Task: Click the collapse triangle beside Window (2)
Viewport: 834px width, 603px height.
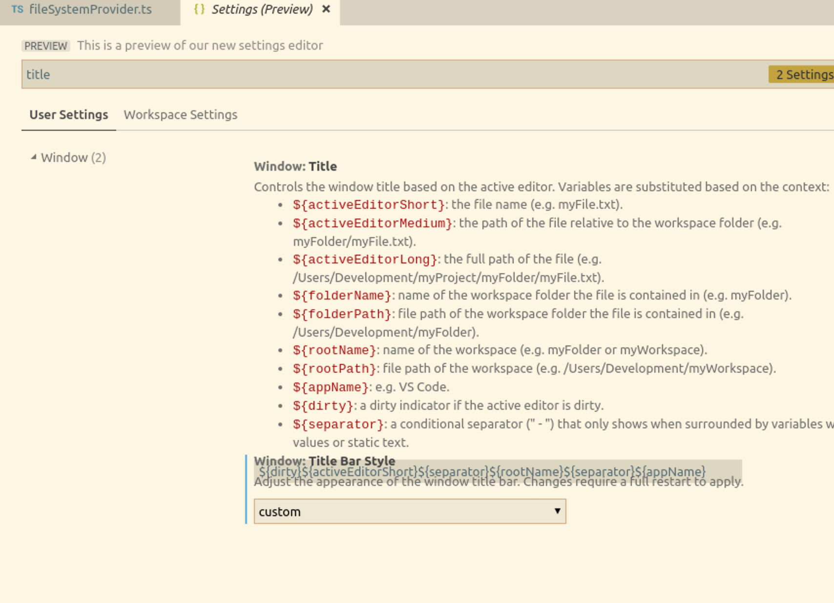Action: coord(33,157)
